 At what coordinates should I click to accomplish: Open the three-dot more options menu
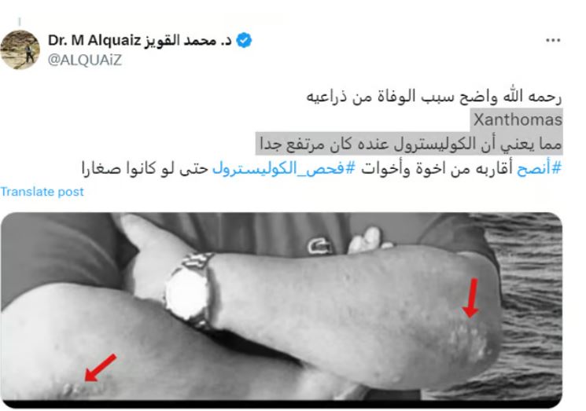pyautogui.click(x=553, y=40)
